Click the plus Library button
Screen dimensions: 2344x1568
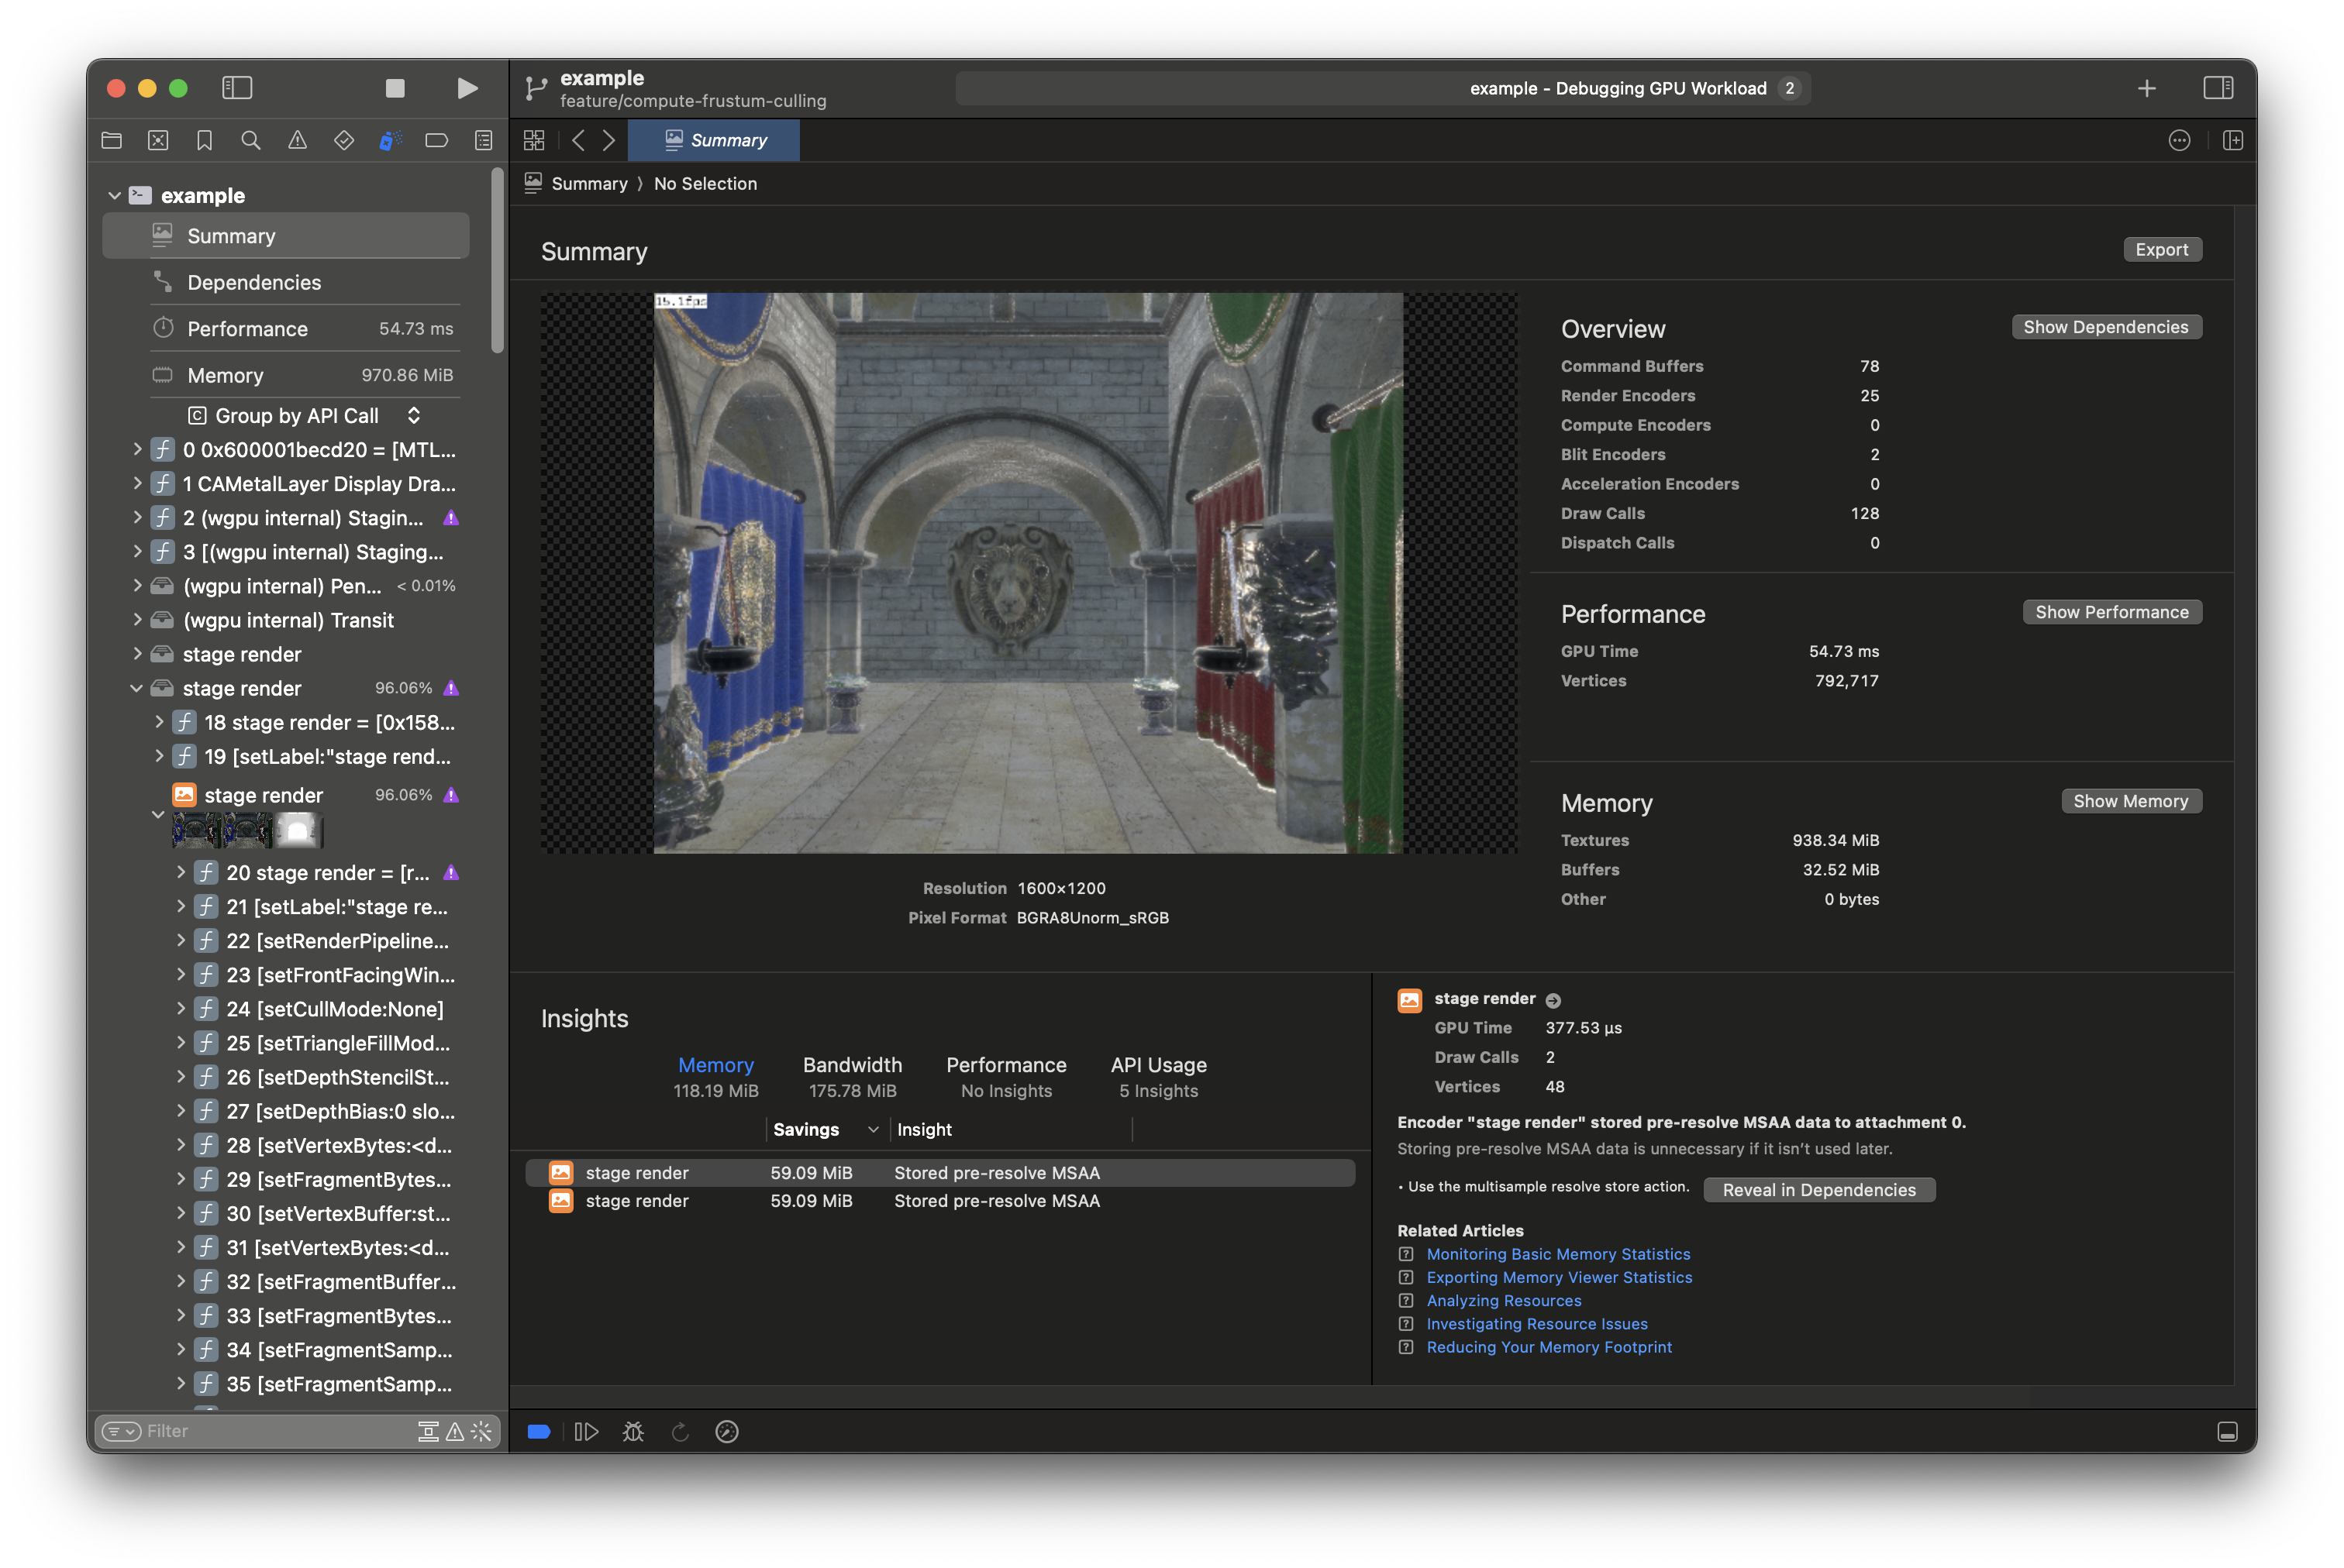tap(2146, 88)
